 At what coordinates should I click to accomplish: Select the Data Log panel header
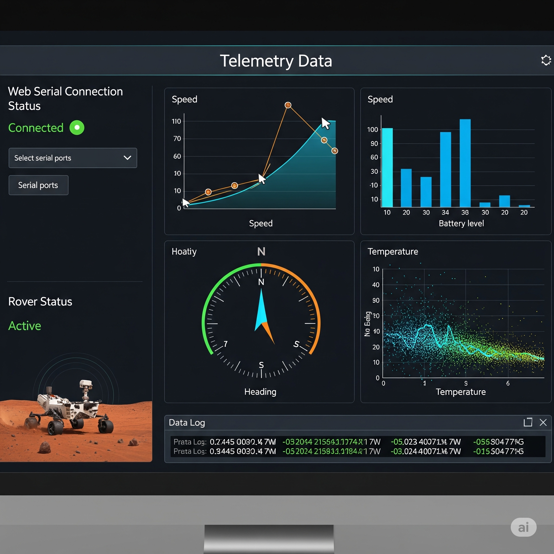coord(186,422)
